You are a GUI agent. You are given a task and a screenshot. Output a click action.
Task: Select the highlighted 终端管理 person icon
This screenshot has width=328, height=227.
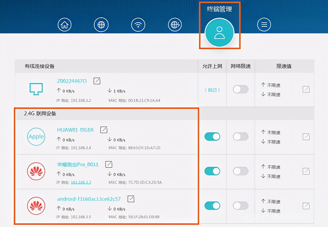(219, 33)
